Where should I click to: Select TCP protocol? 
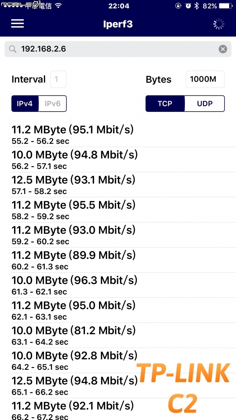(165, 104)
